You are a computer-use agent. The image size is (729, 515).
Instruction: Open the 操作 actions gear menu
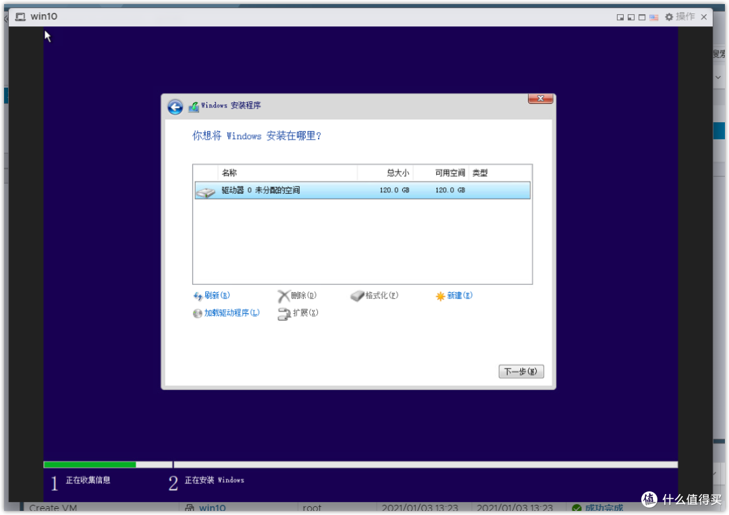pyautogui.click(x=680, y=17)
